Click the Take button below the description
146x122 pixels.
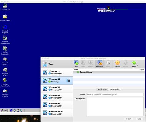point(139,119)
